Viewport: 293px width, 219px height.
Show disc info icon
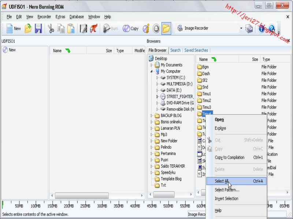[146, 28]
